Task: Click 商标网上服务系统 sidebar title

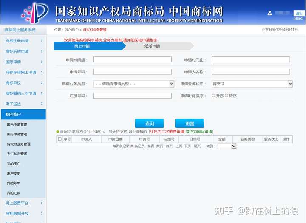Action: [20, 30]
